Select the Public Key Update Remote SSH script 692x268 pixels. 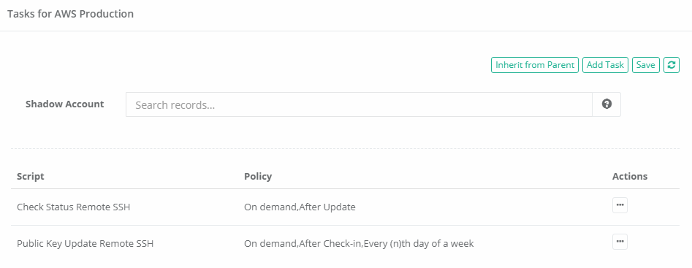point(85,243)
